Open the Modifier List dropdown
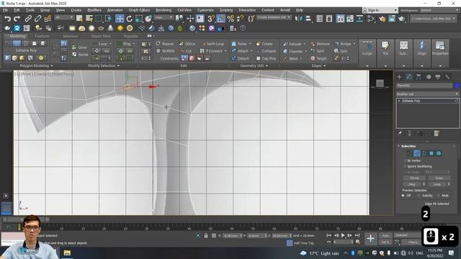 tap(427, 94)
